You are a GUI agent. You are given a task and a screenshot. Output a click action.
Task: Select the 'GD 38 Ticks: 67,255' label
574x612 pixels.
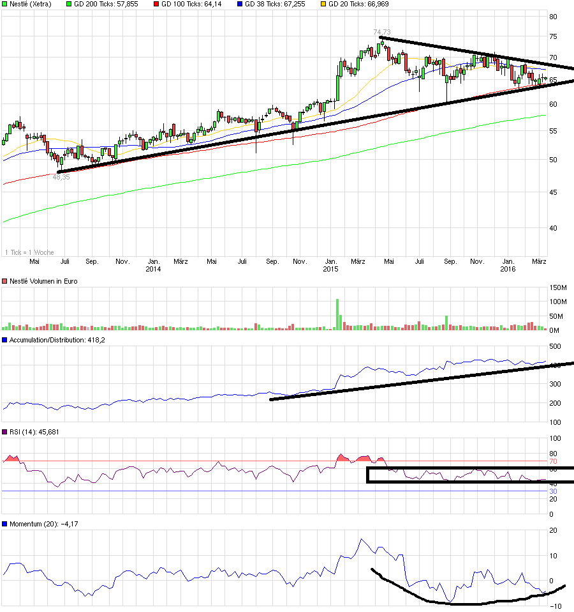275,4
